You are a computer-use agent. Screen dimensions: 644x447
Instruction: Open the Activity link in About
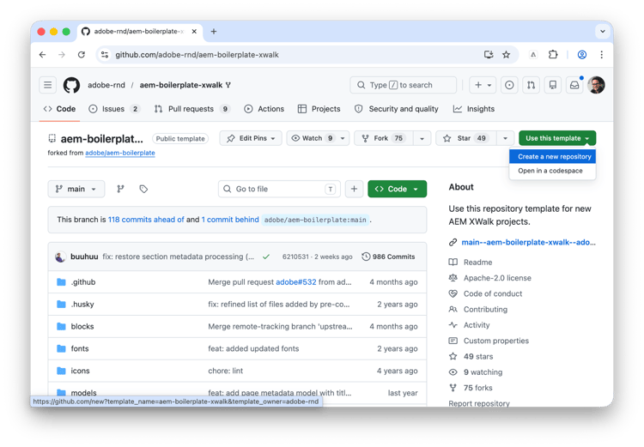pyautogui.click(x=477, y=325)
